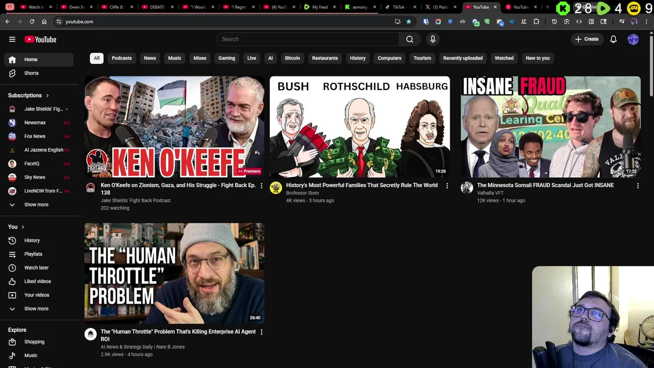The height and width of the screenshot is (368, 654).
Task: Open Playlists in the sidebar
Action: (39, 254)
